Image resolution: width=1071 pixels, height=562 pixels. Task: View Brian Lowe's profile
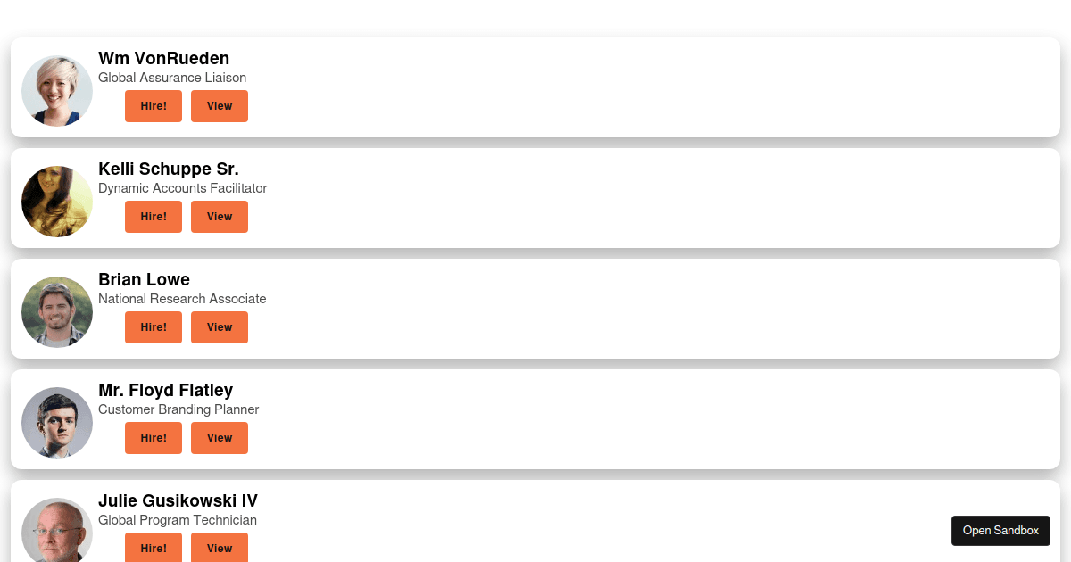click(220, 327)
